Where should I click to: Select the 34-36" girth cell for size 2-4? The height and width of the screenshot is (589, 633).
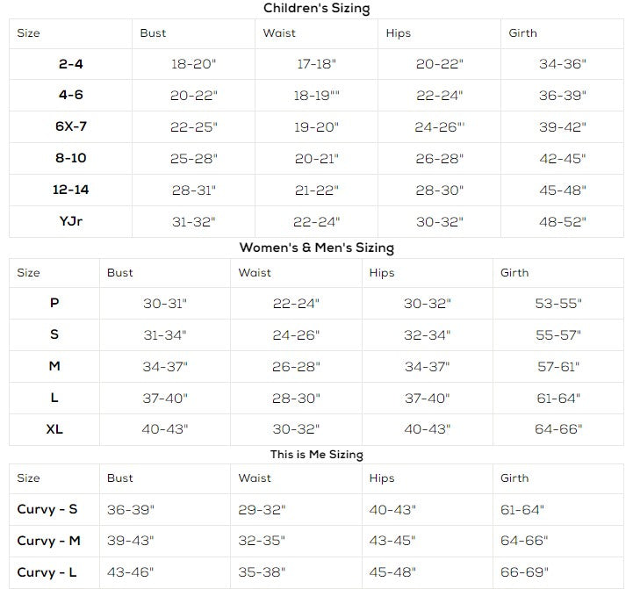(562, 64)
